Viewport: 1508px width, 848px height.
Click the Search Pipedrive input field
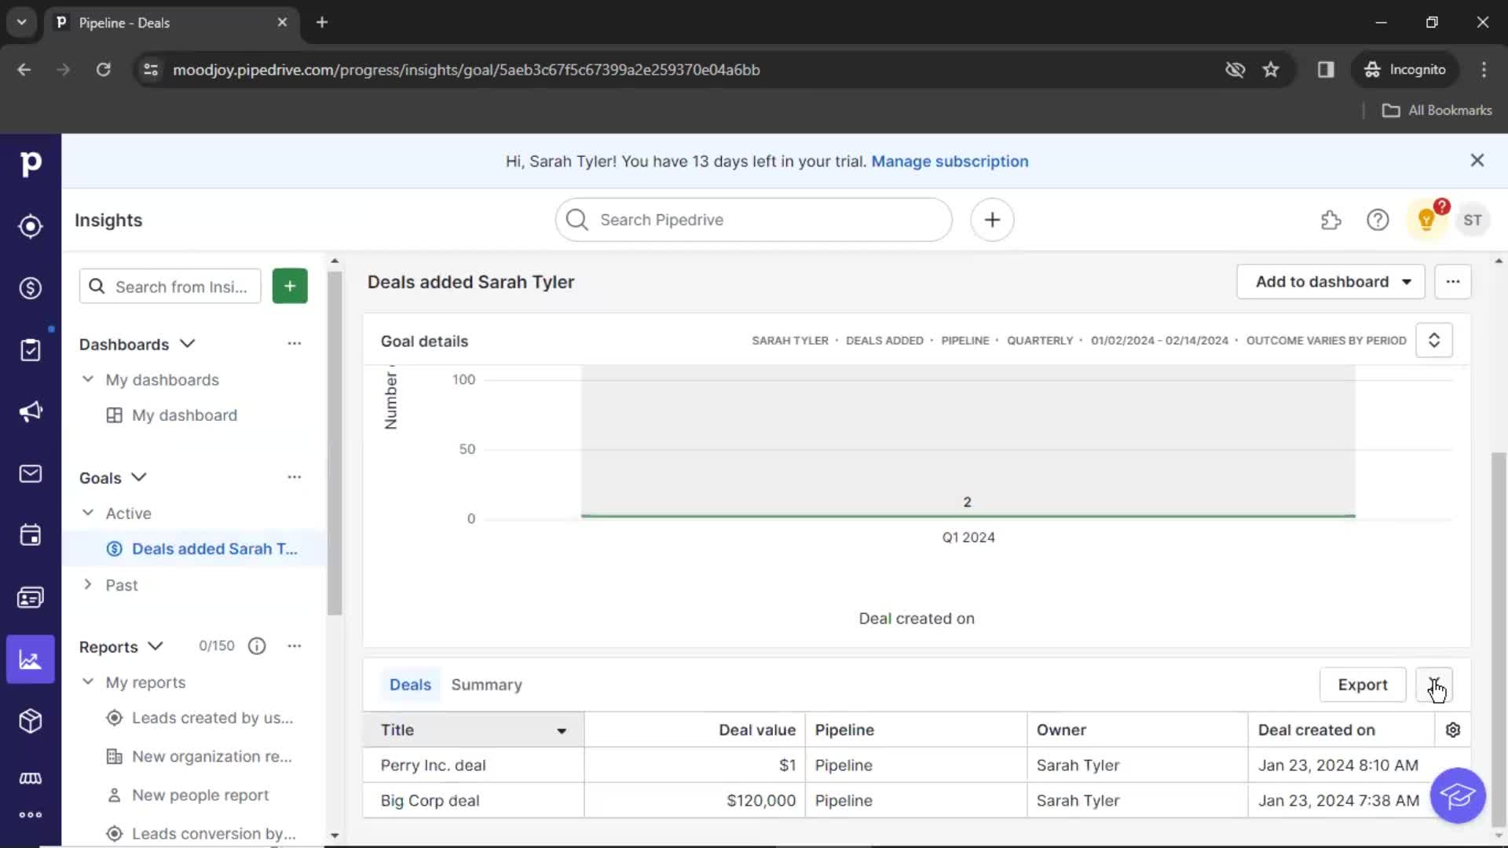click(x=754, y=220)
